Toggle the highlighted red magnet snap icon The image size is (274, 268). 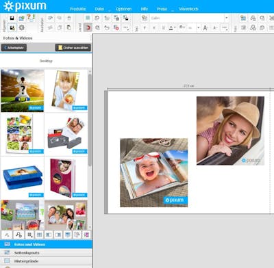click(88, 28)
